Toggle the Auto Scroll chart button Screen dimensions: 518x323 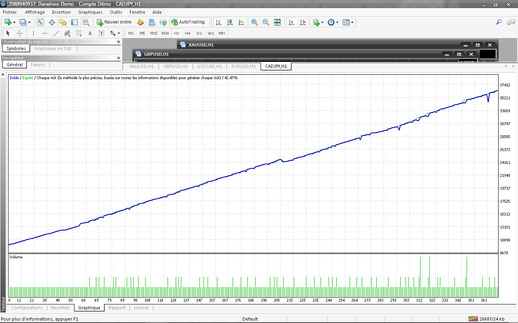[x=291, y=22]
